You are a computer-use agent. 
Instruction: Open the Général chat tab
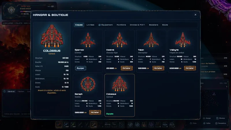click(x=11, y=91)
